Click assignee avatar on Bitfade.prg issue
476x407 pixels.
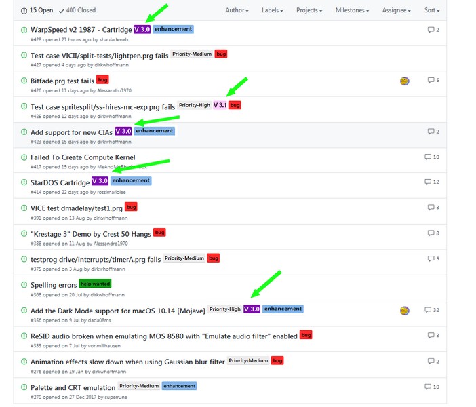[404, 81]
